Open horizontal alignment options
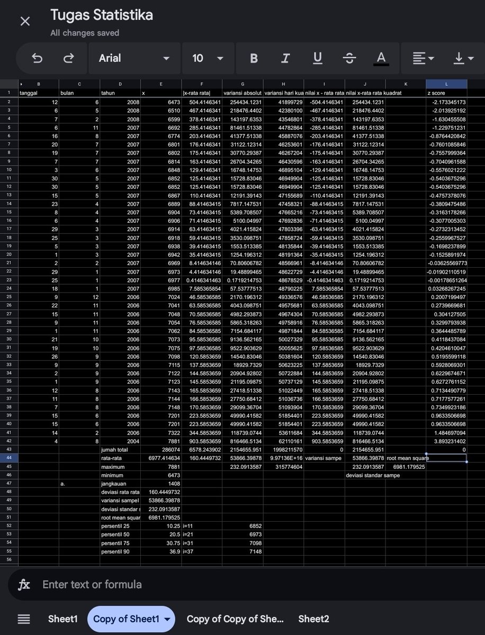This screenshot has height=635, width=485. (423, 58)
